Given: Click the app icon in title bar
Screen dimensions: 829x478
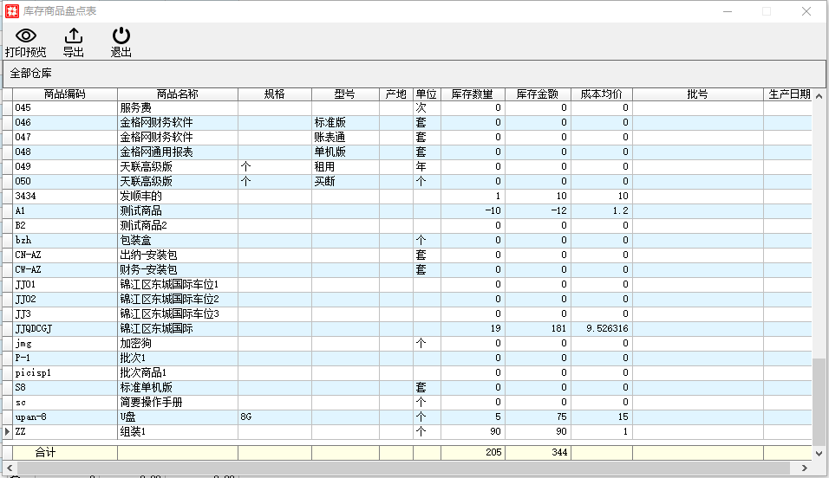Looking at the screenshot, I should tap(12, 11).
